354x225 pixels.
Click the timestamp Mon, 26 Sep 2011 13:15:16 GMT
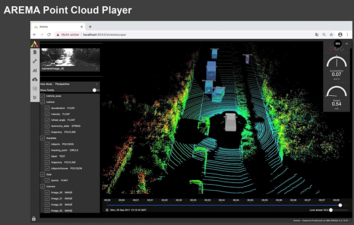(128, 210)
